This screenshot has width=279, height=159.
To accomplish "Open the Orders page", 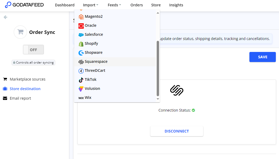I will click(137, 5).
